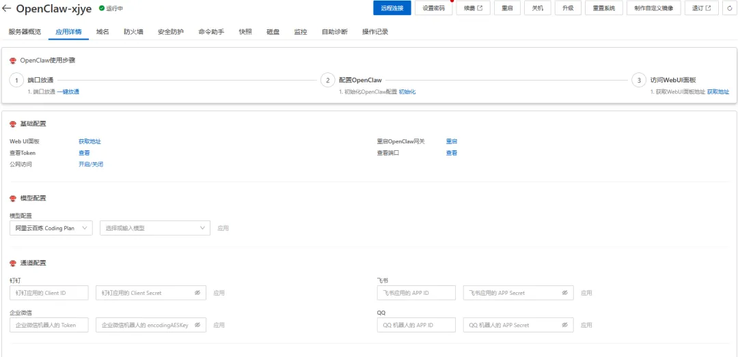Click step 3 circle for 访问WebUI面板
The image size is (738, 357).
tap(639, 81)
